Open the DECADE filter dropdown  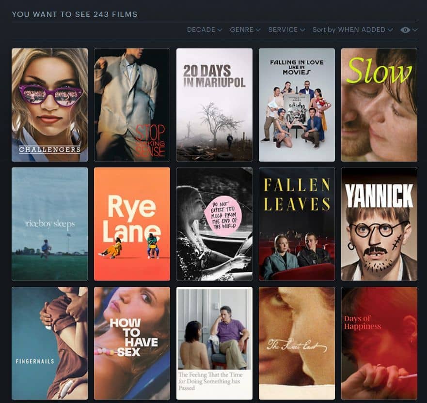pos(204,30)
